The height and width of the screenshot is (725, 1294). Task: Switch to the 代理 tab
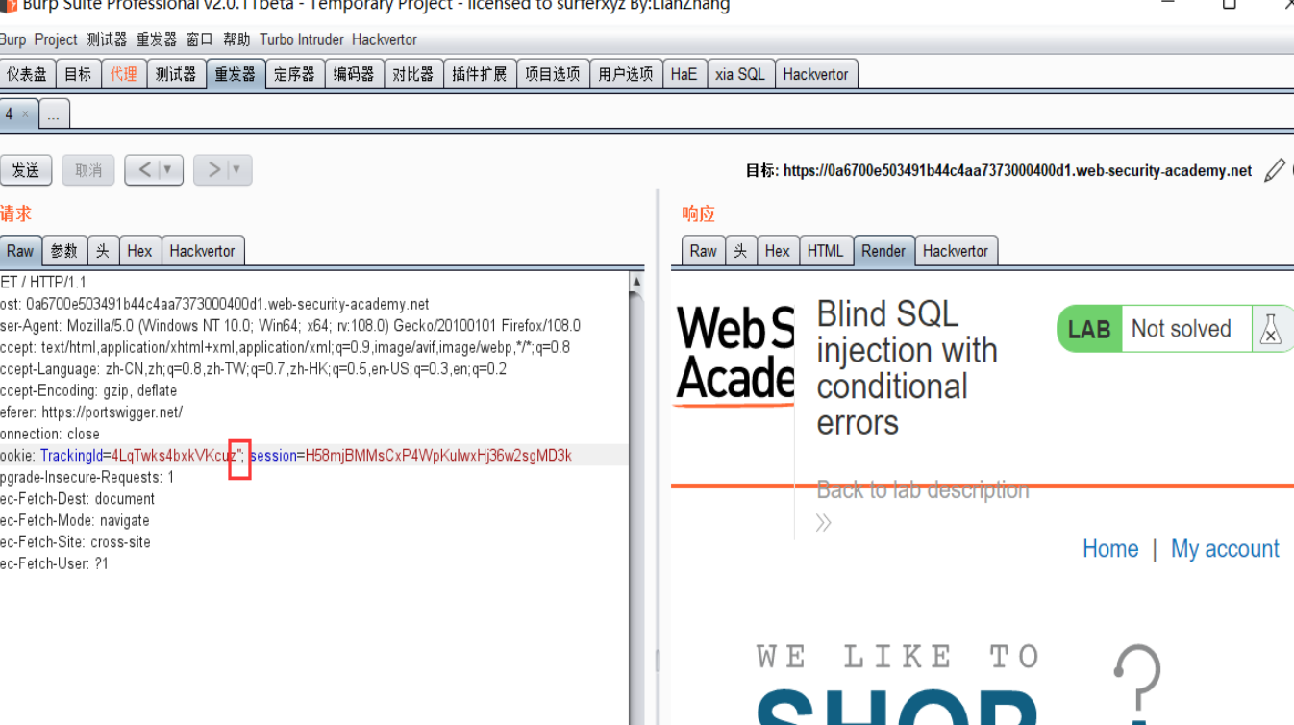(124, 74)
